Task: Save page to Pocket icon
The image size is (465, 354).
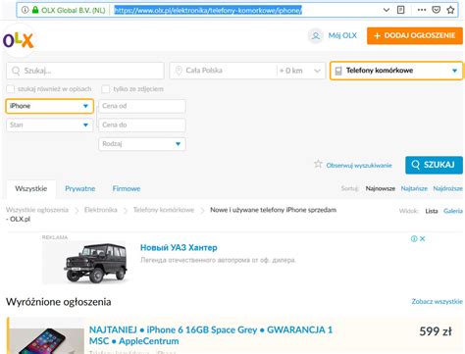Action: [436, 10]
